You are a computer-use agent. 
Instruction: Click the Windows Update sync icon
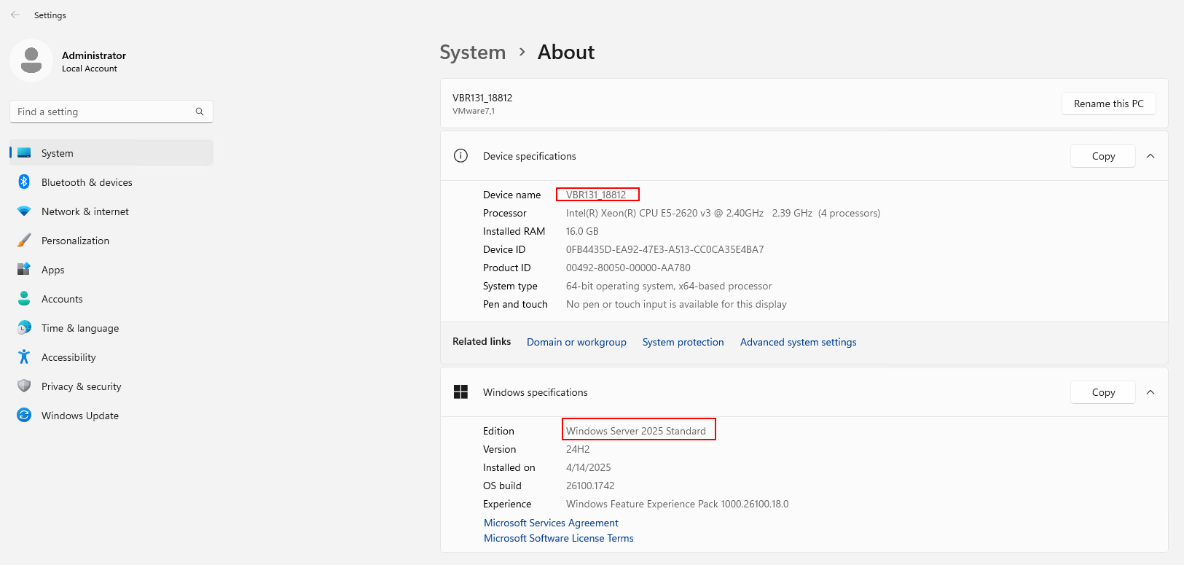point(24,416)
